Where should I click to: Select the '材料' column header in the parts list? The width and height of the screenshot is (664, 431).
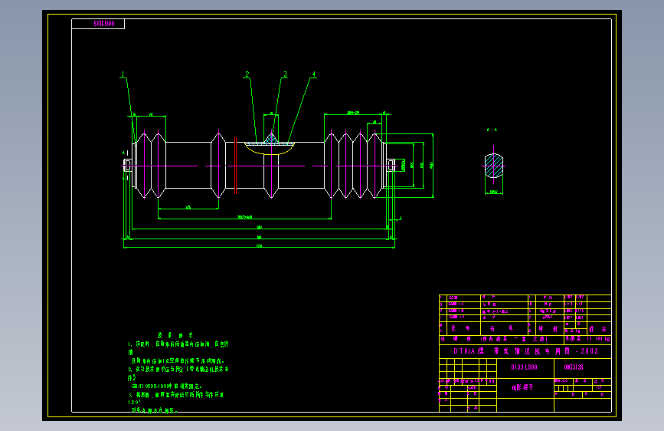[x=548, y=329]
